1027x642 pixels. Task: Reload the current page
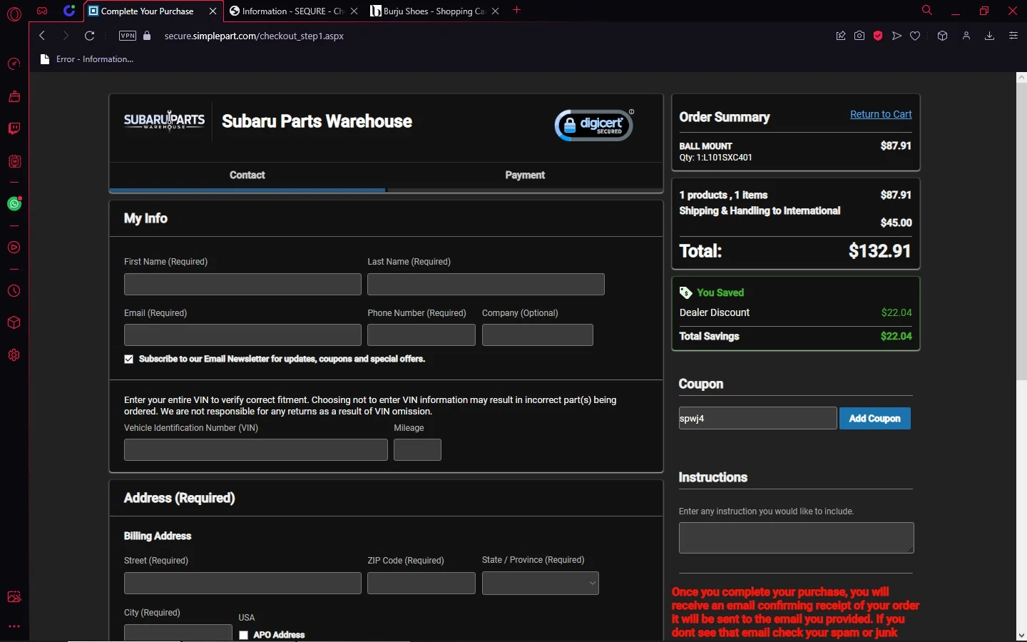coord(89,36)
